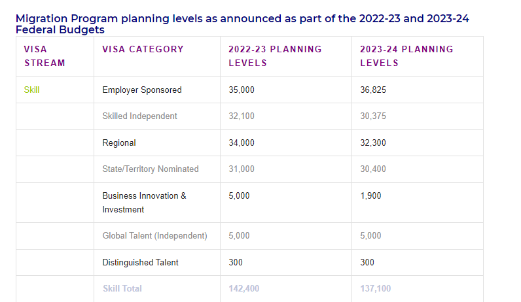Viewport: 521px width, 302px height.
Task: Select the 1,900 Business Innovation value
Action: 370,196
